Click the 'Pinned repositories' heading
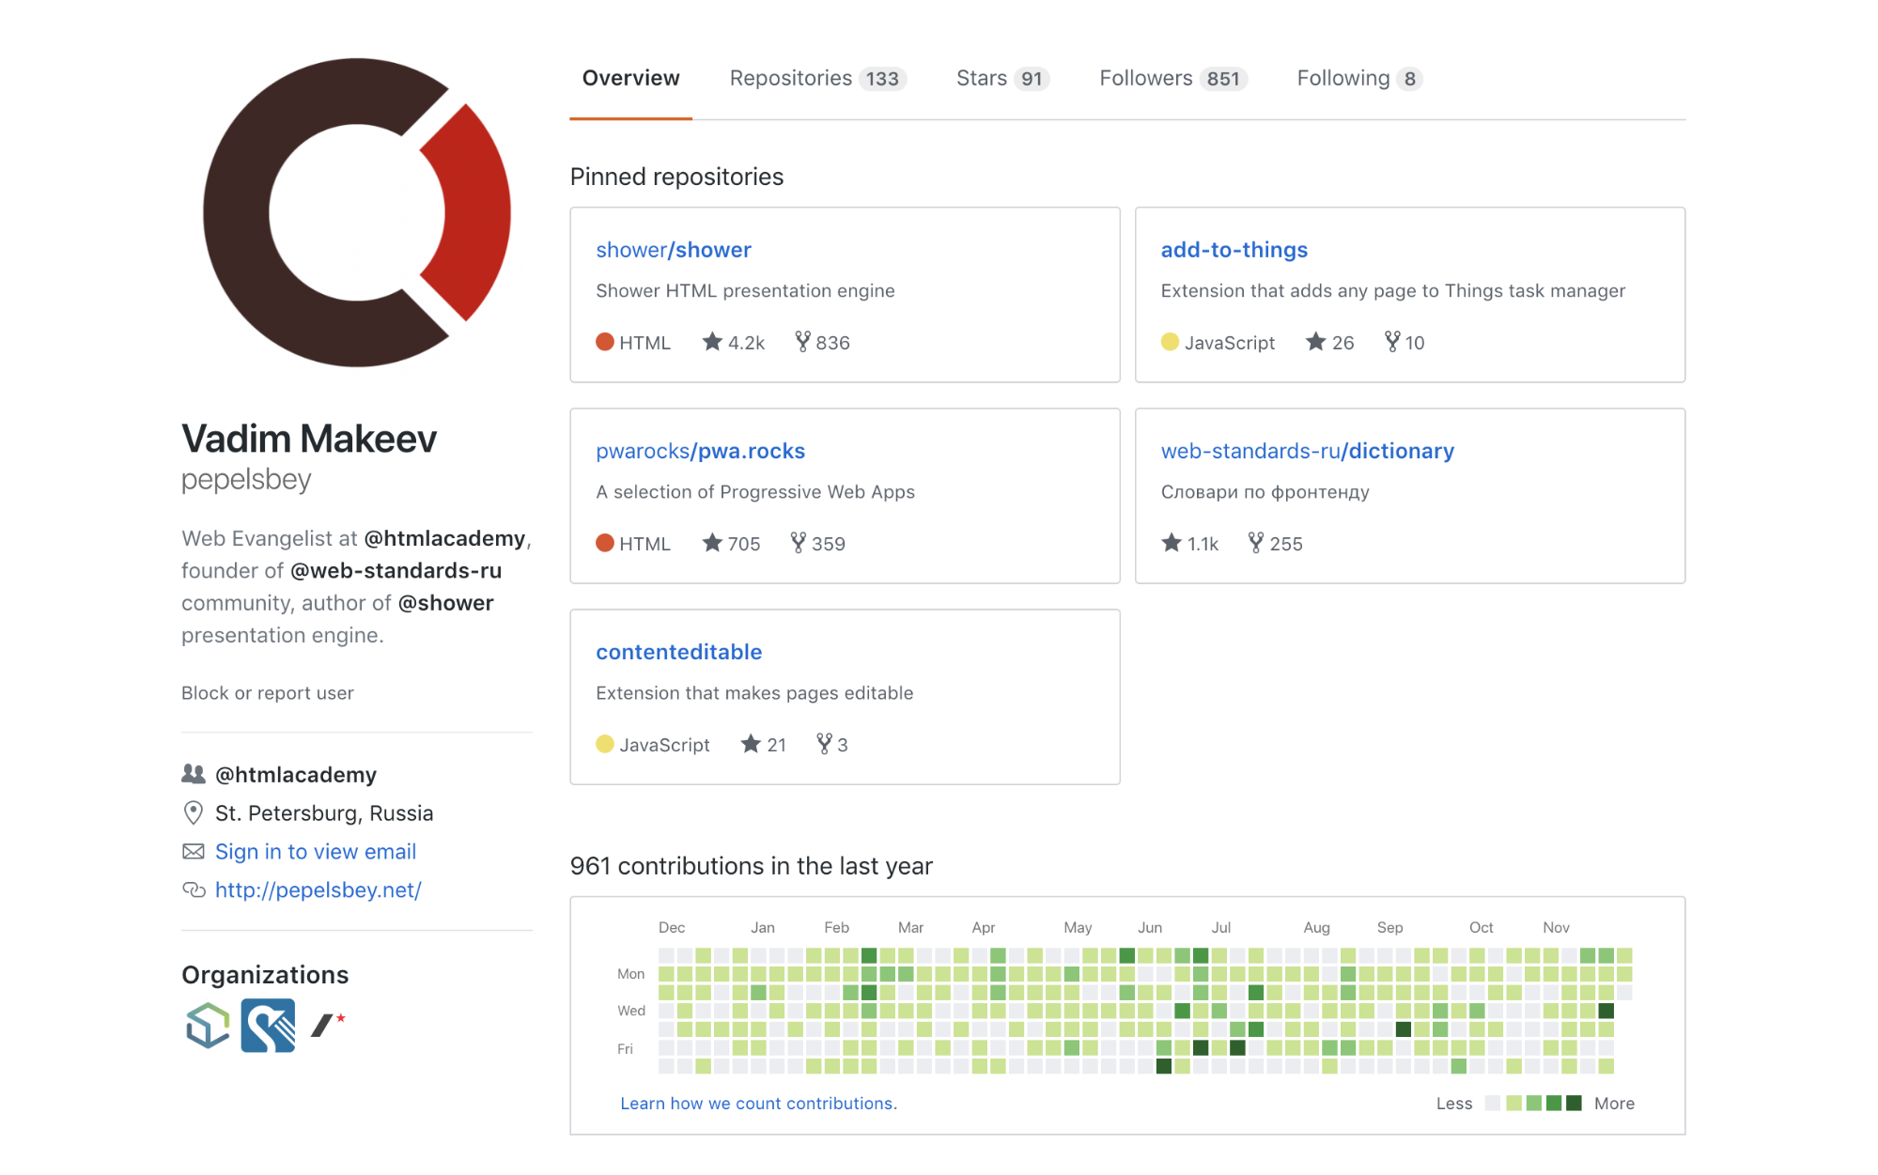The image size is (1878, 1175). tap(676, 177)
